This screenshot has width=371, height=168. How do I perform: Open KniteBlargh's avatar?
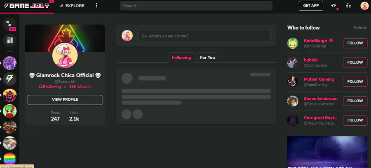coord(293,44)
